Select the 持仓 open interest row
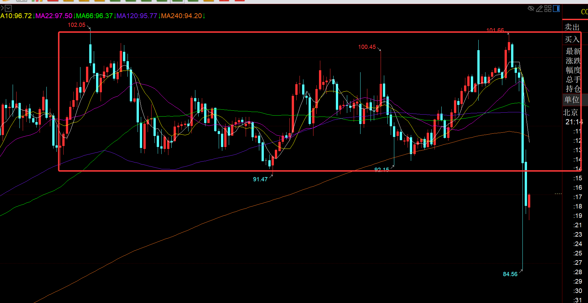This screenshot has width=588, height=303. [574, 89]
